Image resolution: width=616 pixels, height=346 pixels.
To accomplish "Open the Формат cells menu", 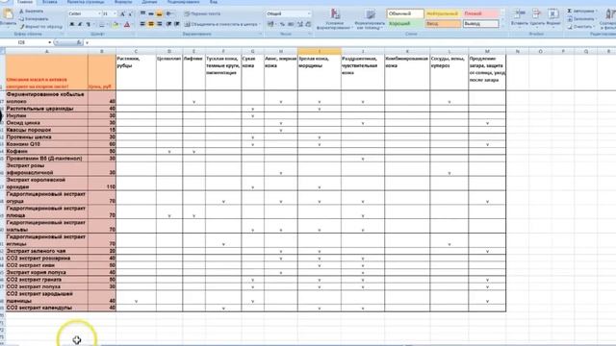I will [553, 17].
